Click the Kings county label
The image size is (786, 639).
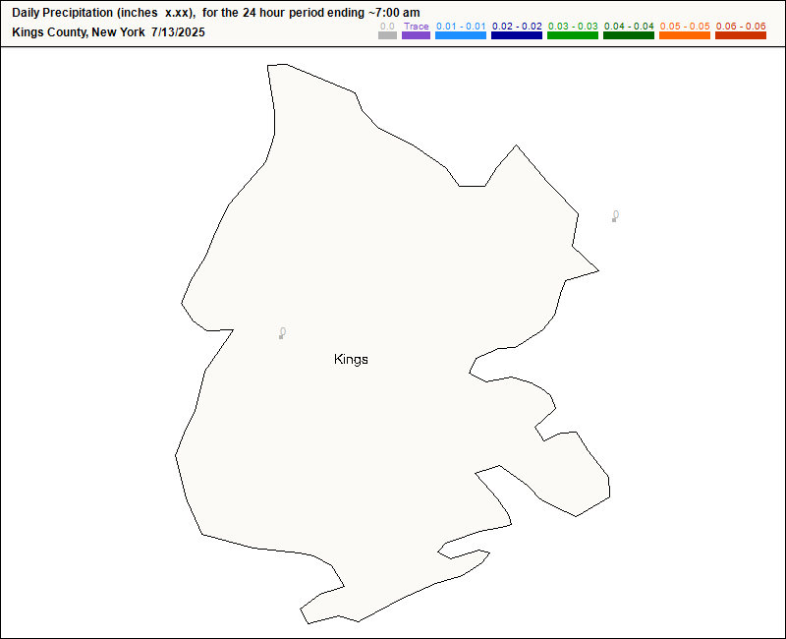click(x=351, y=359)
